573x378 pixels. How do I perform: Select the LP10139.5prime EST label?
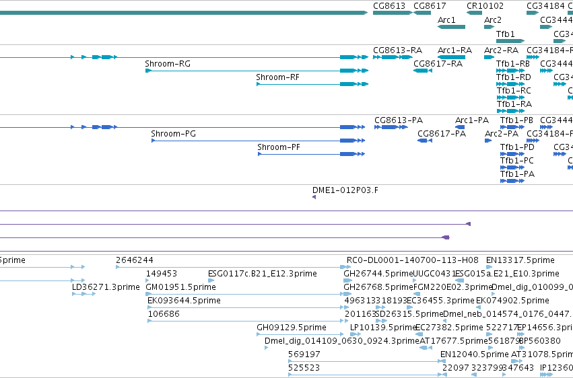click(383, 328)
